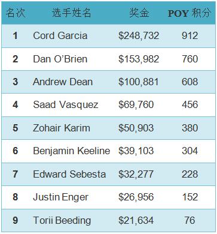Select the $153,982 prize cell
The width and height of the screenshot is (217, 234).
point(139,59)
